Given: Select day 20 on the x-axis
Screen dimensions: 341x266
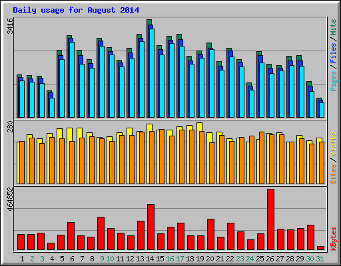Looking at the screenshot, I should [x=210, y=259].
